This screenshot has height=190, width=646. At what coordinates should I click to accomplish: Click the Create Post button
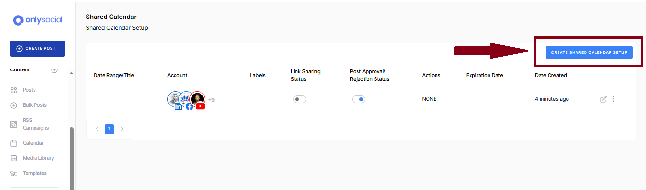[x=37, y=49]
